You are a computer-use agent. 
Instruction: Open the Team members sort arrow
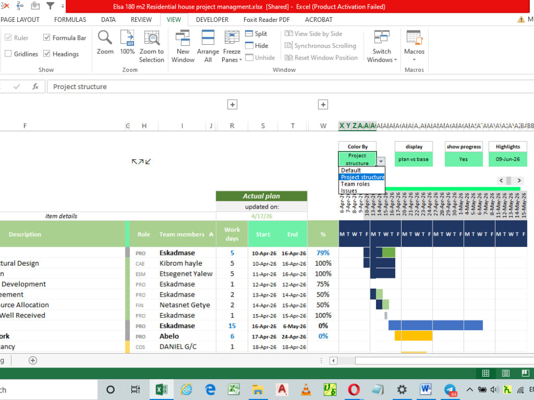211,234
